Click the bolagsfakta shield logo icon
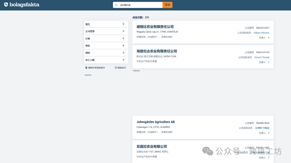The height and width of the screenshot is (163, 291). (x=6, y=5)
